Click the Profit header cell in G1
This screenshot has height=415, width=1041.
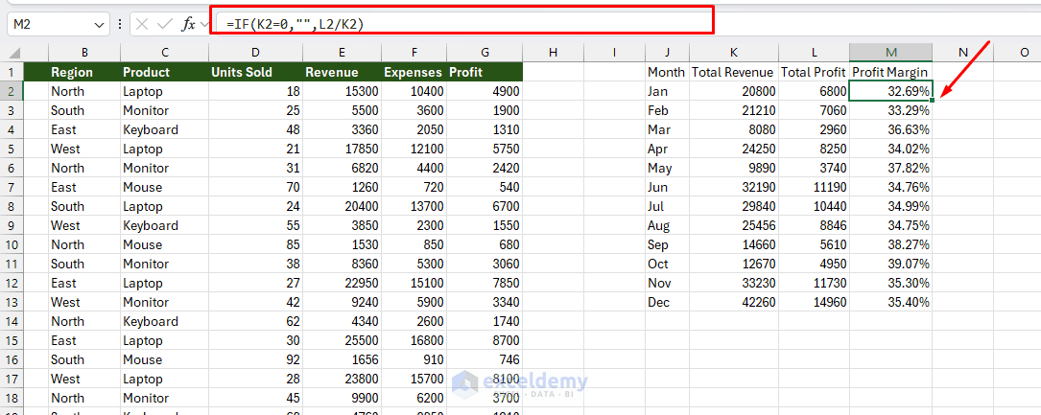tap(485, 72)
